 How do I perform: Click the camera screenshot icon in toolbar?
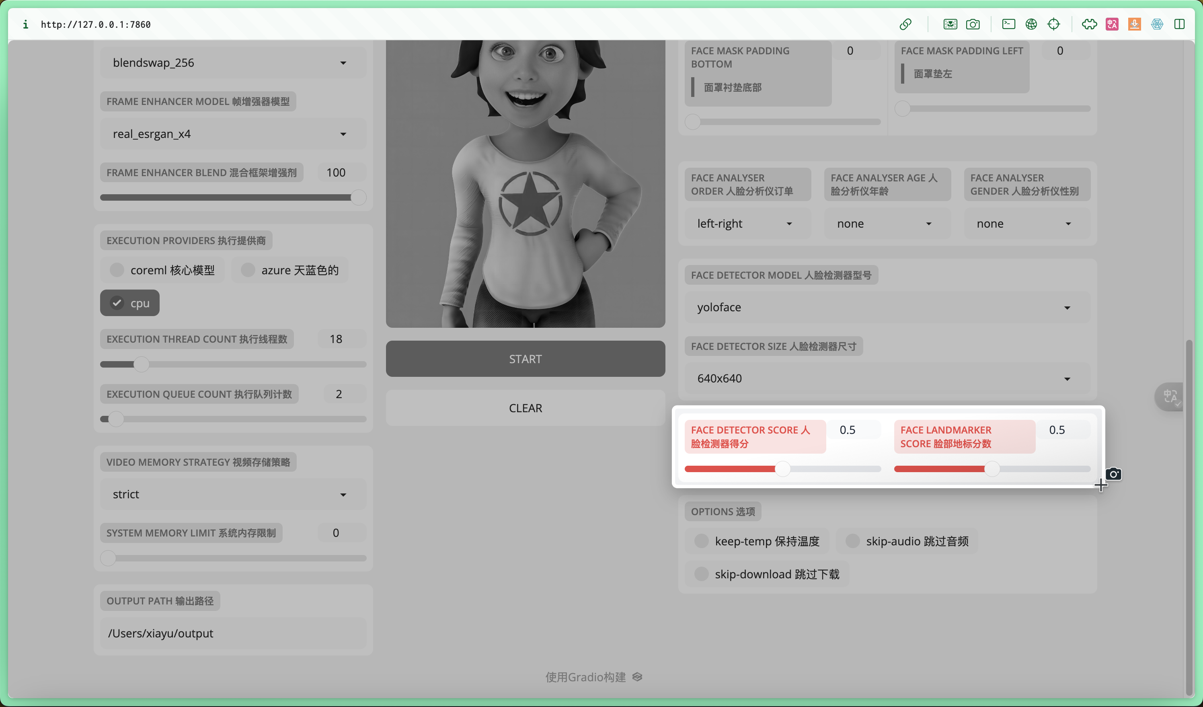coord(973,25)
